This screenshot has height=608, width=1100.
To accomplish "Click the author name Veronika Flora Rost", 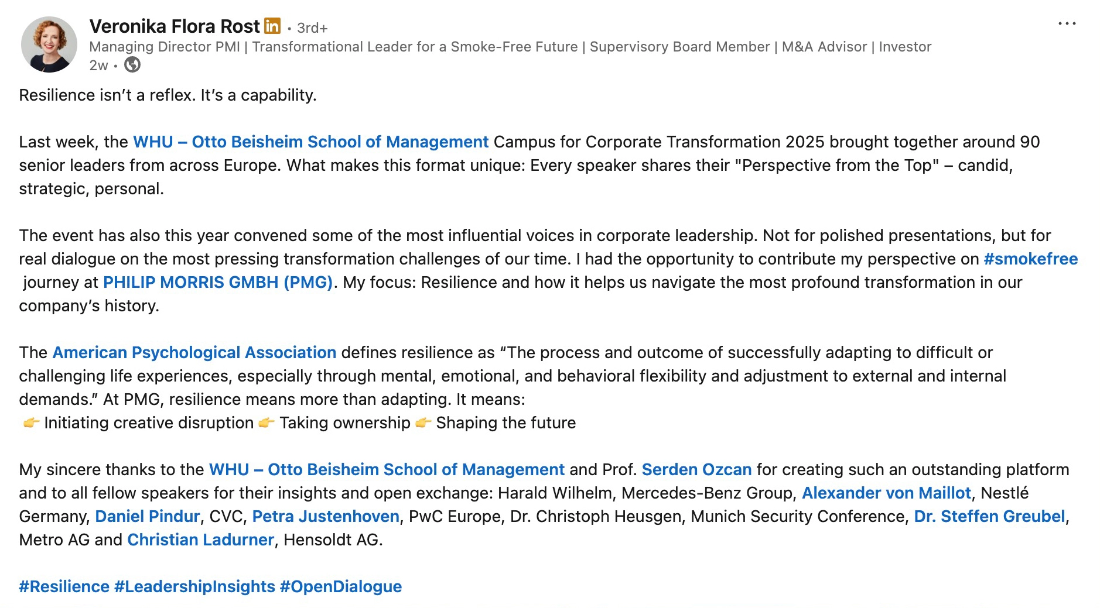I will pyautogui.click(x=174, y=26).
